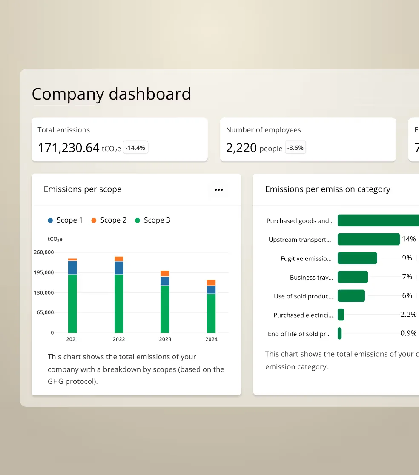419x475 pixels.
Task: Switch to the Emissions per scope card
Action: pyautogui.click(x=83, y=189)
